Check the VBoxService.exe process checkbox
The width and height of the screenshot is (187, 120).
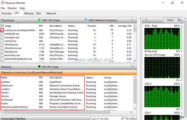click(x=2, y=48)
